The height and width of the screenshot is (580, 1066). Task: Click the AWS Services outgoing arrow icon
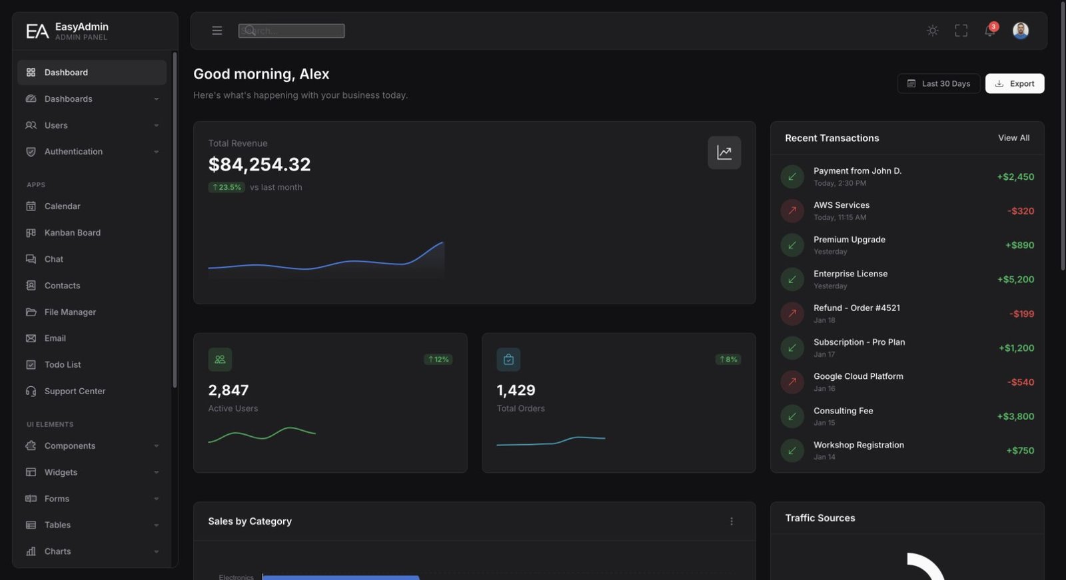point(792,211)
